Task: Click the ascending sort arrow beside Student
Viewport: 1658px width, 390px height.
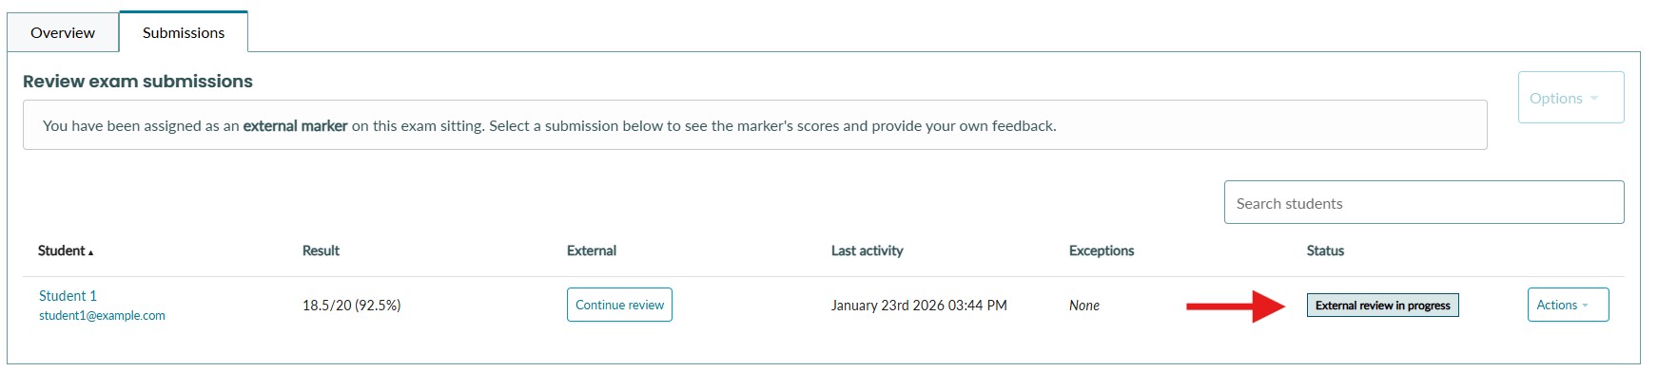Action: (x=91, y=252)
